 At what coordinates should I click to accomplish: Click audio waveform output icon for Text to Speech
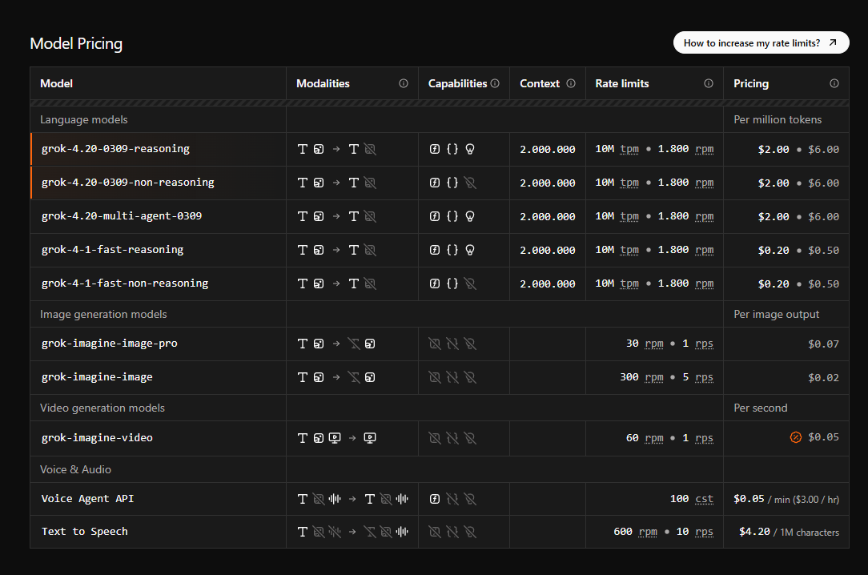403,532
